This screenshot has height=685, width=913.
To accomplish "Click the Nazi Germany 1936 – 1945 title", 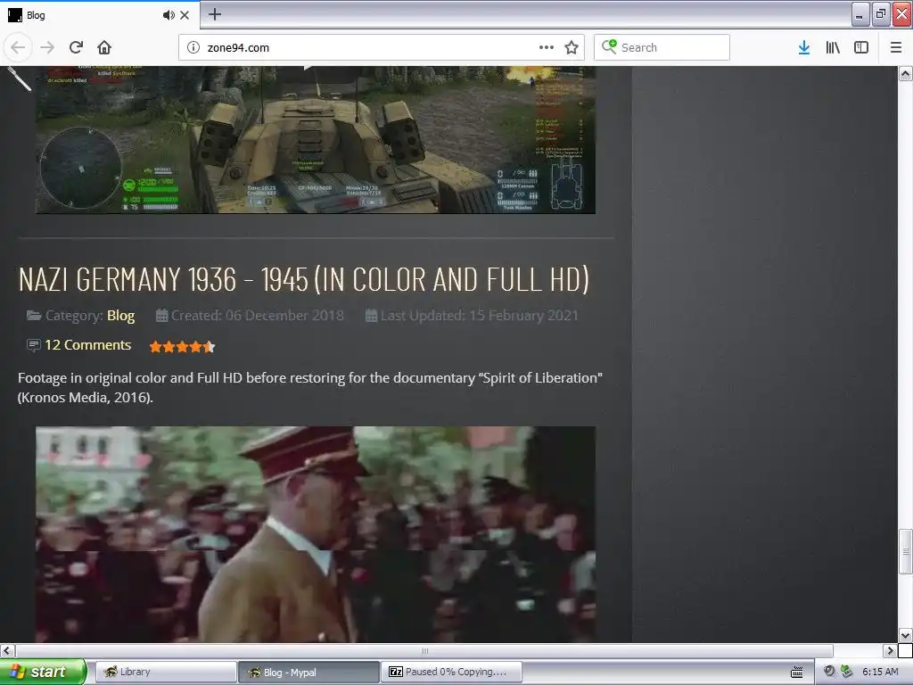I will [303, 279].
